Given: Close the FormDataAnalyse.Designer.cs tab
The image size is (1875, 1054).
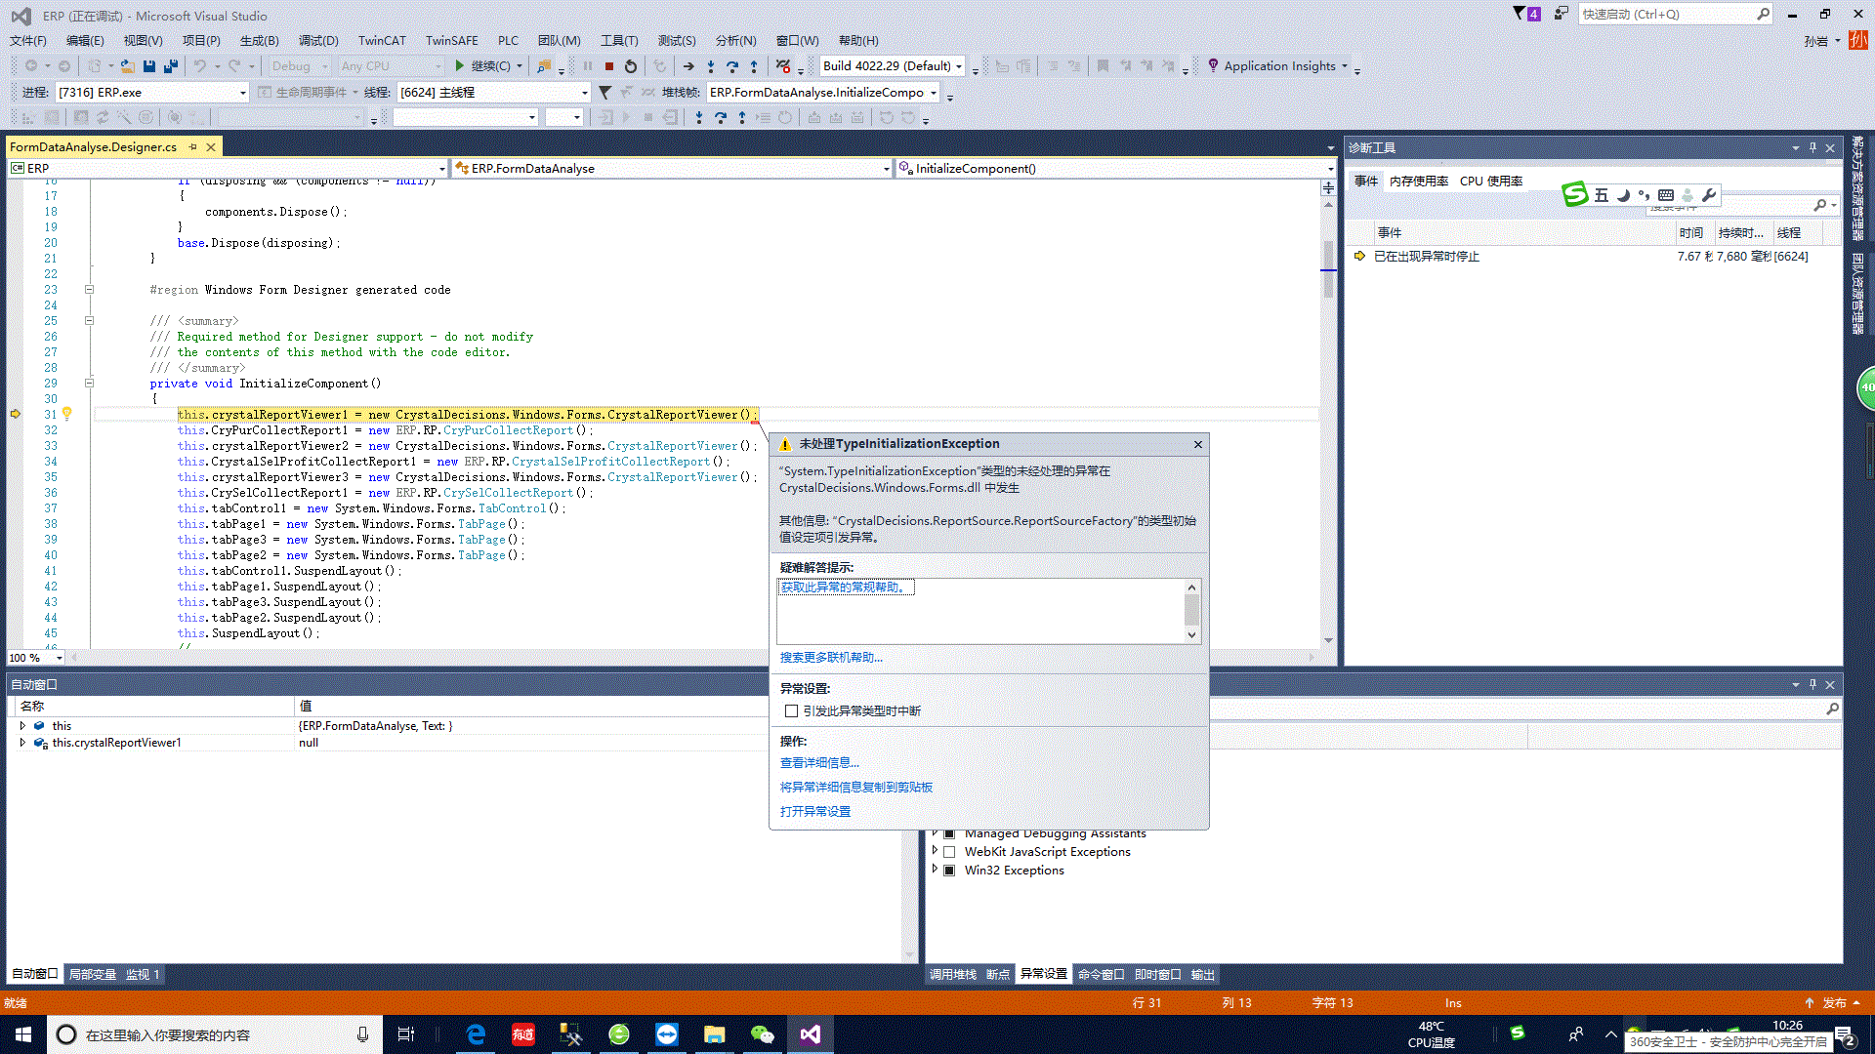Looking at the screenshot, I should click(x=211, y=147).
